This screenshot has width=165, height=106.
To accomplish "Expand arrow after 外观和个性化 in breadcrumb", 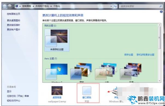I will point(51,6).
